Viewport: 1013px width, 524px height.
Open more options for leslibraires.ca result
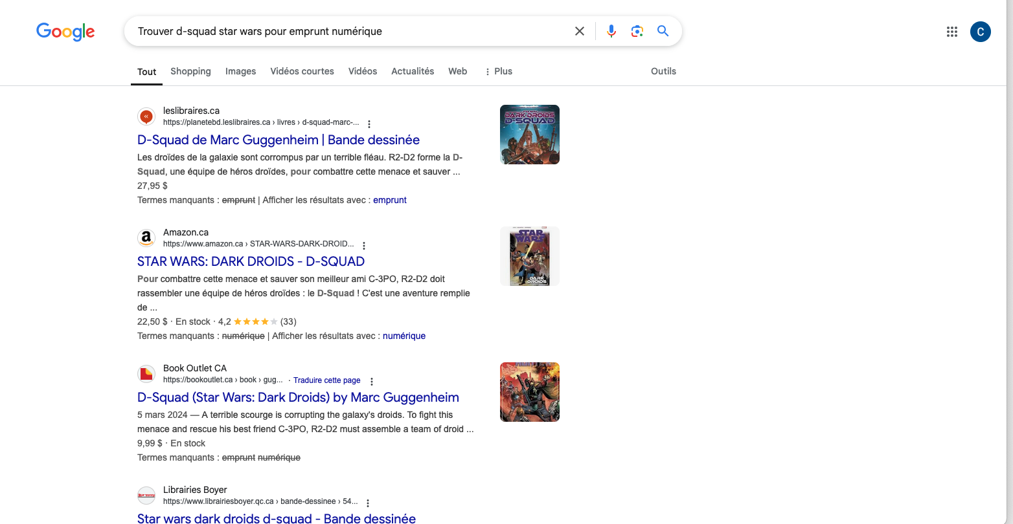coord(369,124)
